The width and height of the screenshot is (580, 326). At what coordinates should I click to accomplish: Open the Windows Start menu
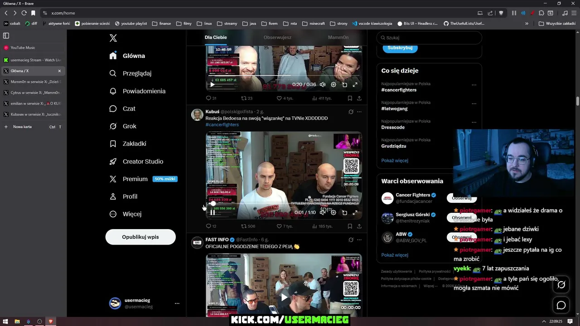coord(5,321)
